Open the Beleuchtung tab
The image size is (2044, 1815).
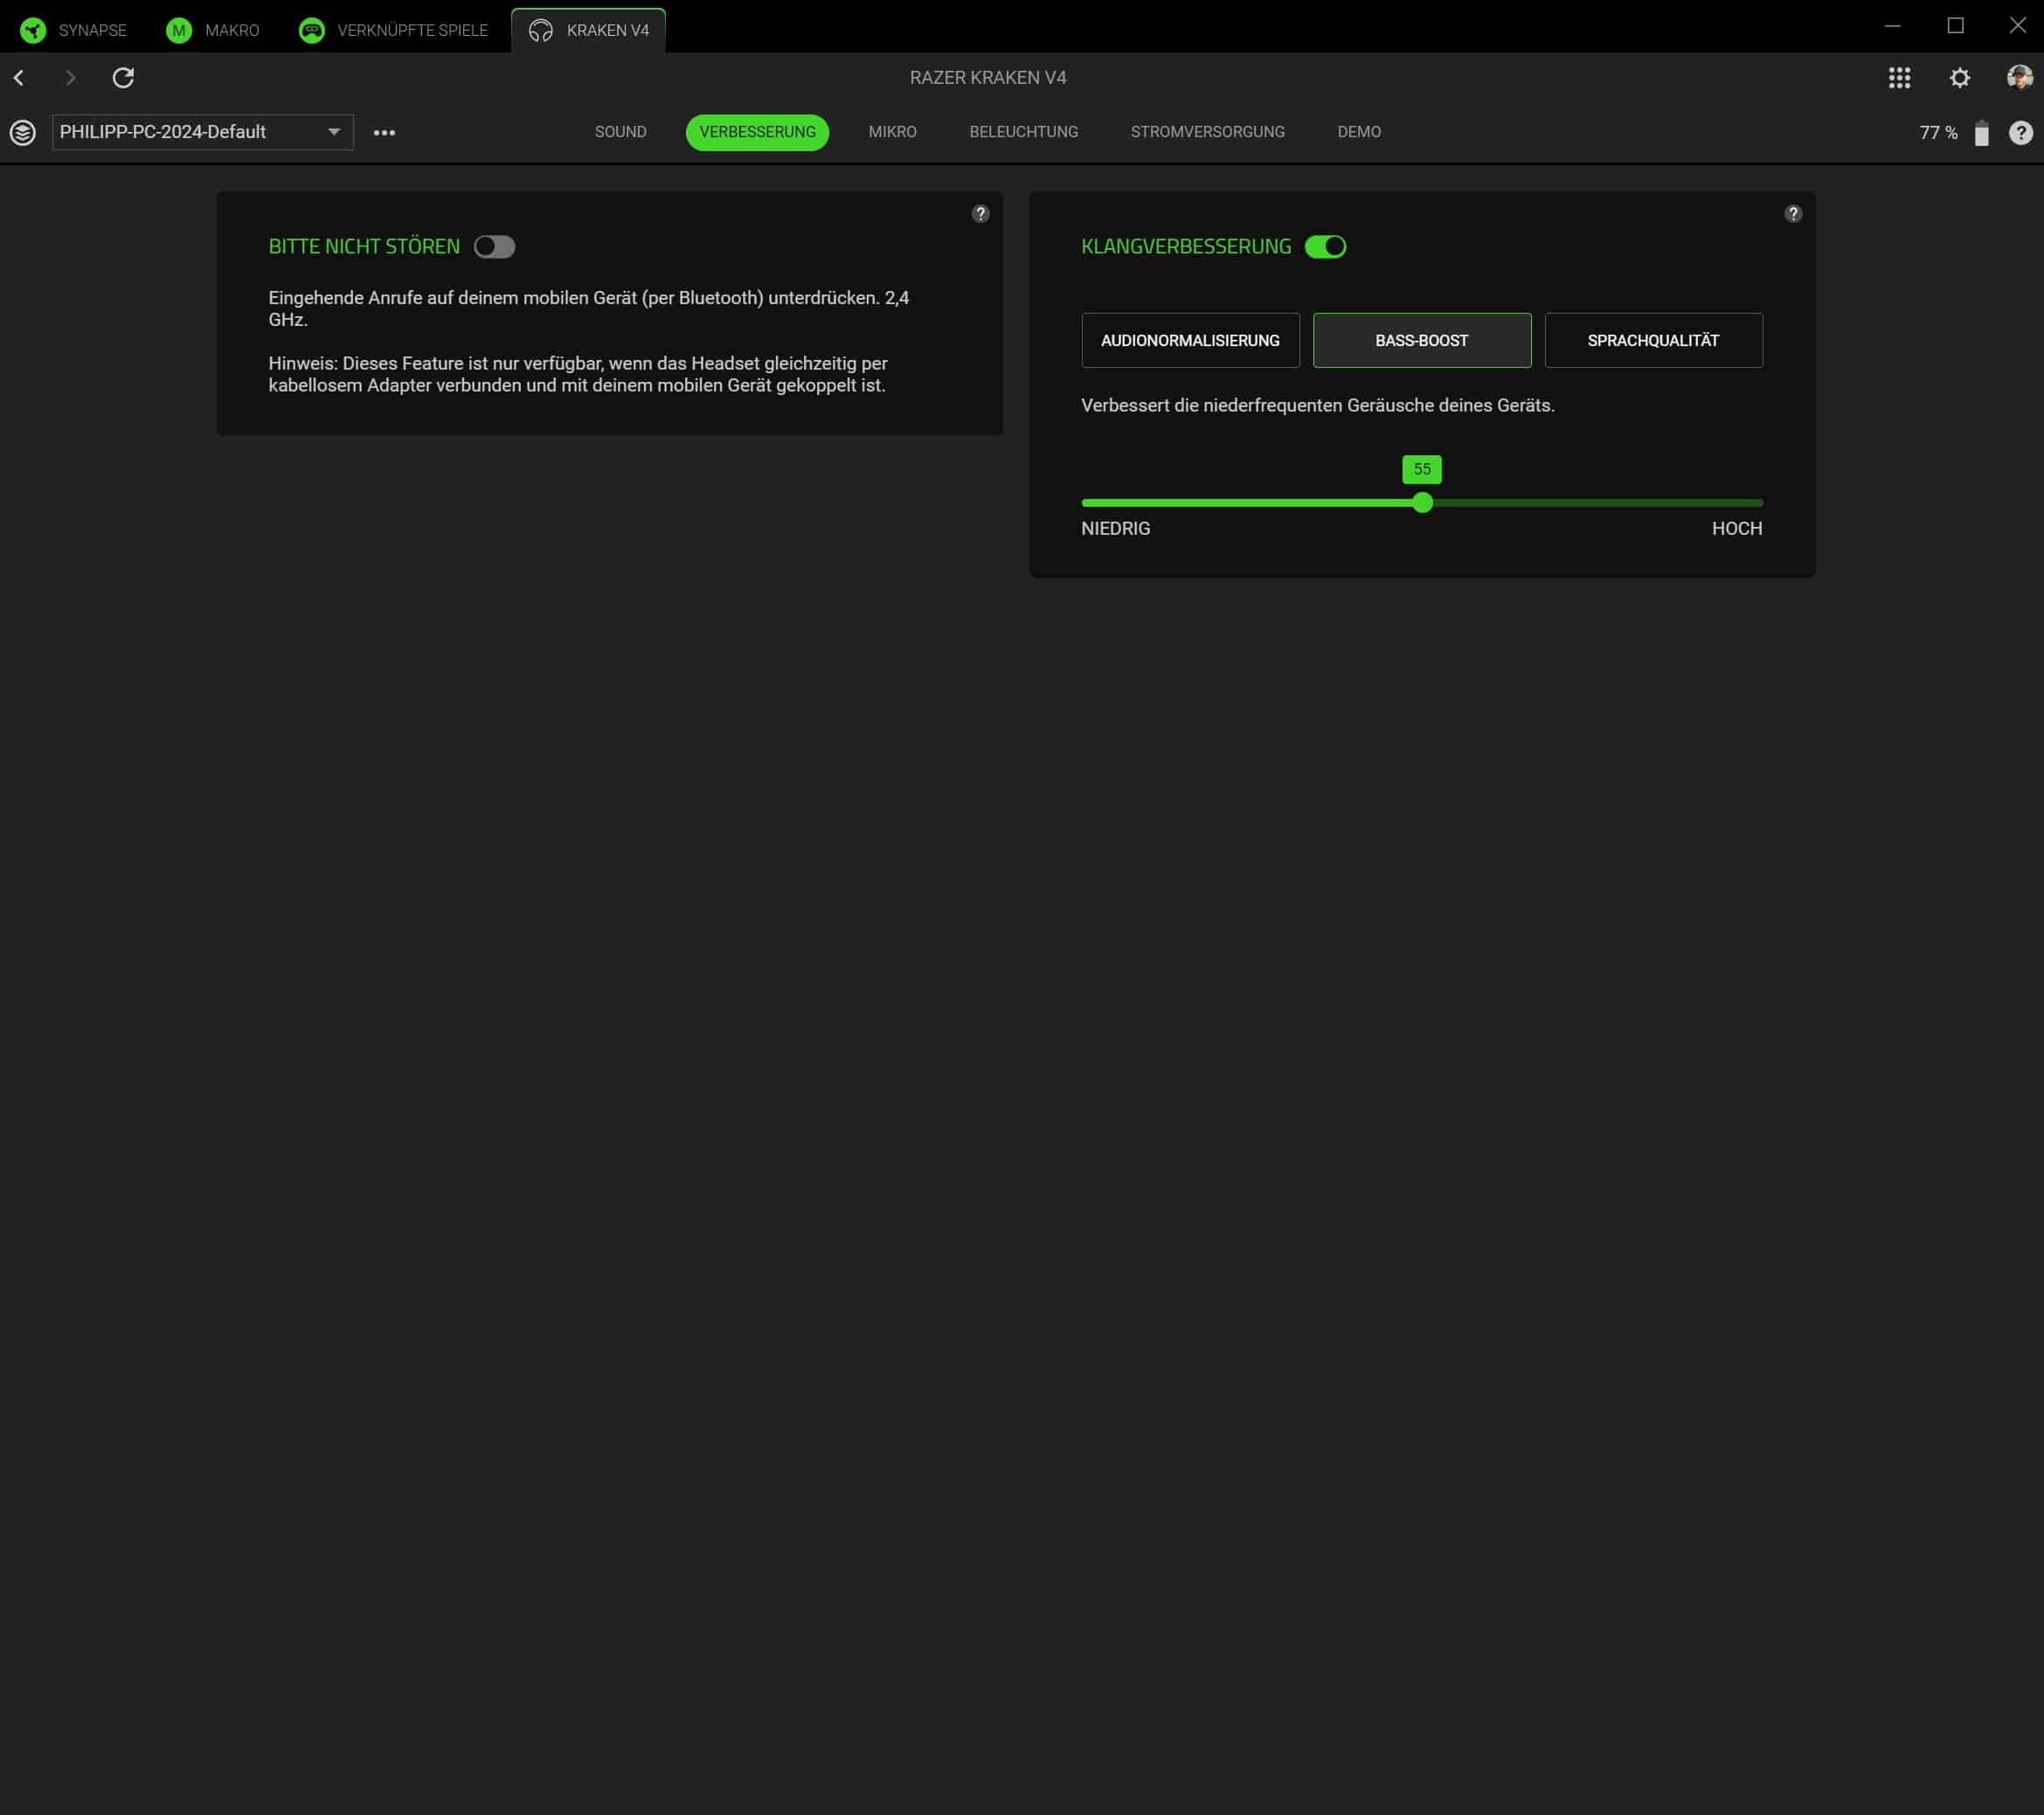click(1023, 132)
